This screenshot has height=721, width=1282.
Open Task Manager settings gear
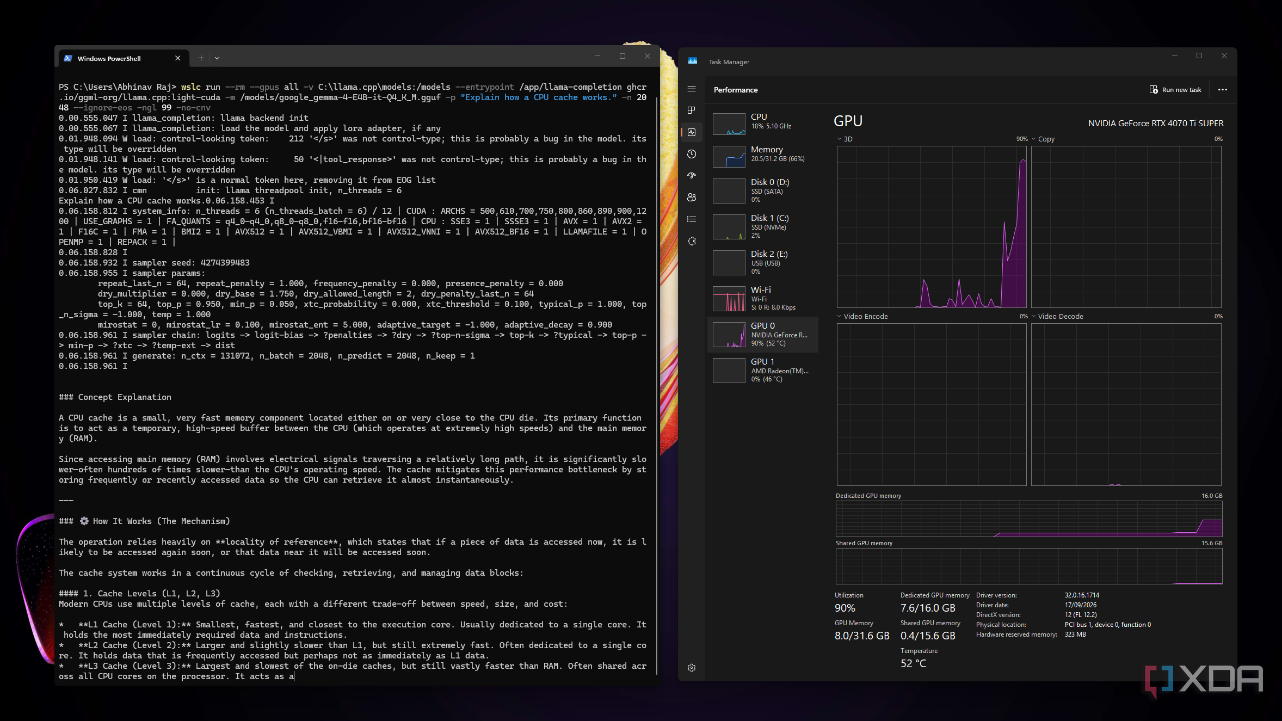click(x=692, y=668)
